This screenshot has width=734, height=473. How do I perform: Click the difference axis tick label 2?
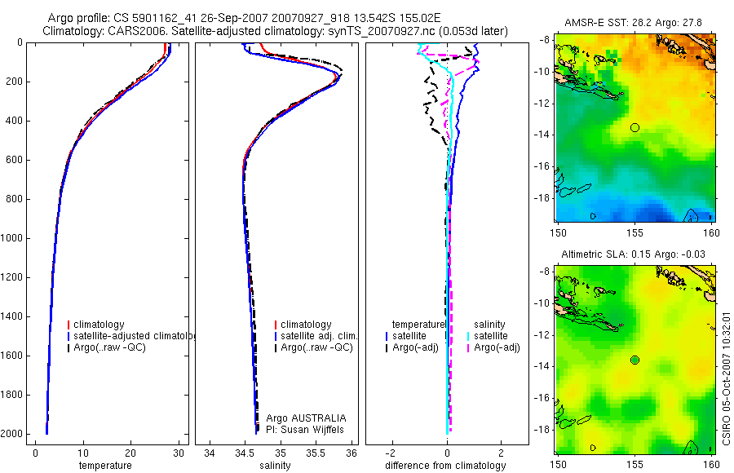pyautogui.click(x=502, y=453)
